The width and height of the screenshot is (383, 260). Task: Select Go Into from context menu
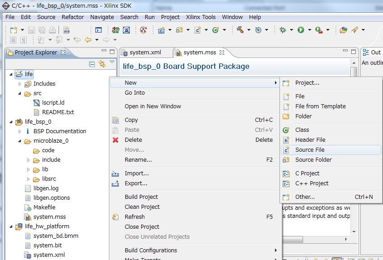pyautogui.click(x=195, y=93)
